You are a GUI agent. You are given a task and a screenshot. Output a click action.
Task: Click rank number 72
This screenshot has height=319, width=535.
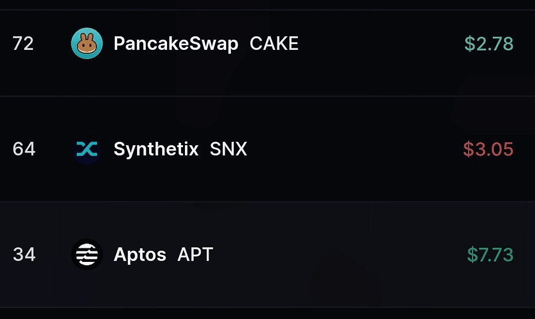(23, 44)
